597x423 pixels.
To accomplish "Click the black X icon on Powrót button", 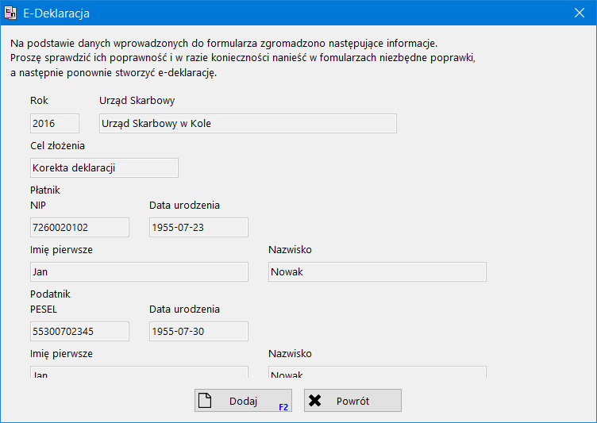I will (x=314, y=401).
